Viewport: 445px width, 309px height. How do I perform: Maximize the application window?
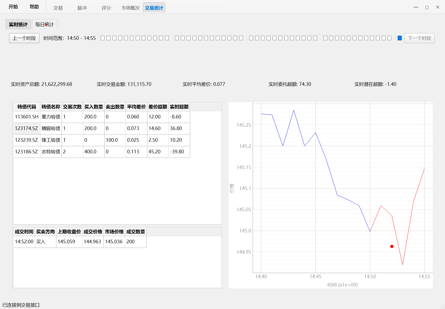click(x=427, y=7)
